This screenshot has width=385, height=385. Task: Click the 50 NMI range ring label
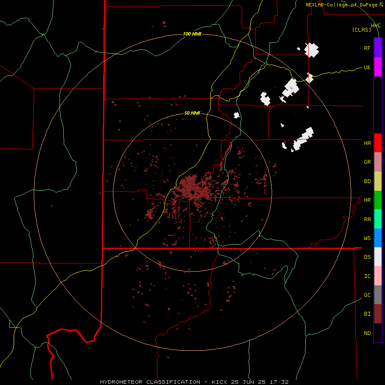pos(192,113)
